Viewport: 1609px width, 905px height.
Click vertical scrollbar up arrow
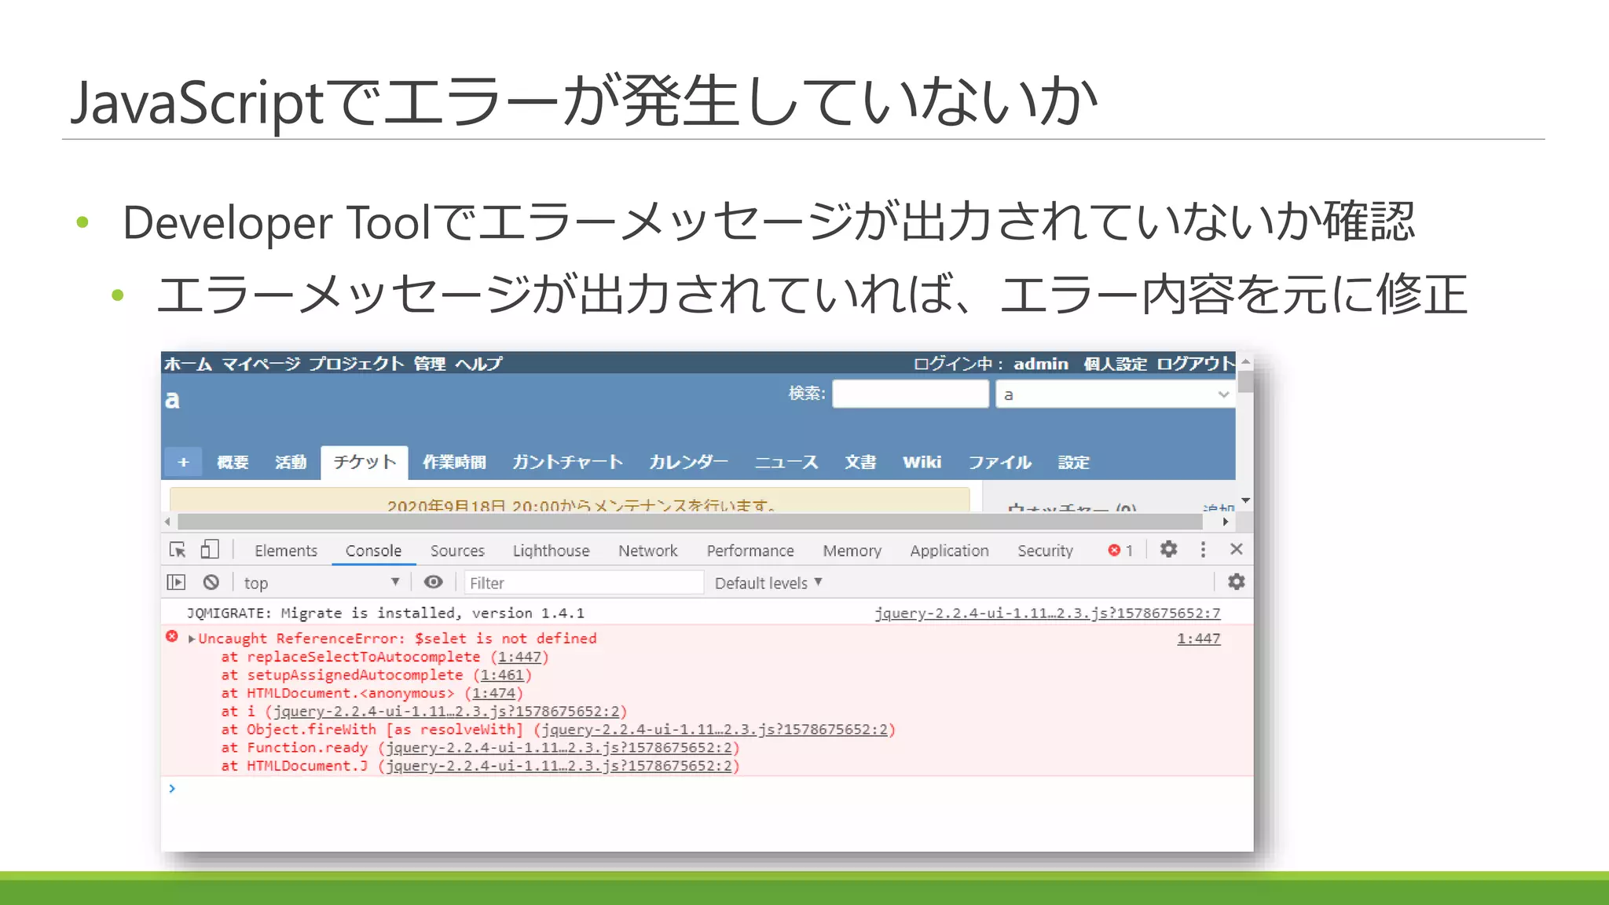(x=1245, y=361)
